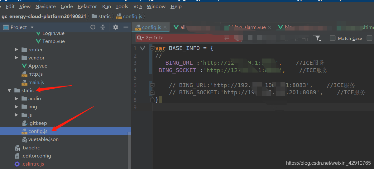Click the BING_SOCKET text on line 4
374x169 pixels.
click(x=177, y=70)
